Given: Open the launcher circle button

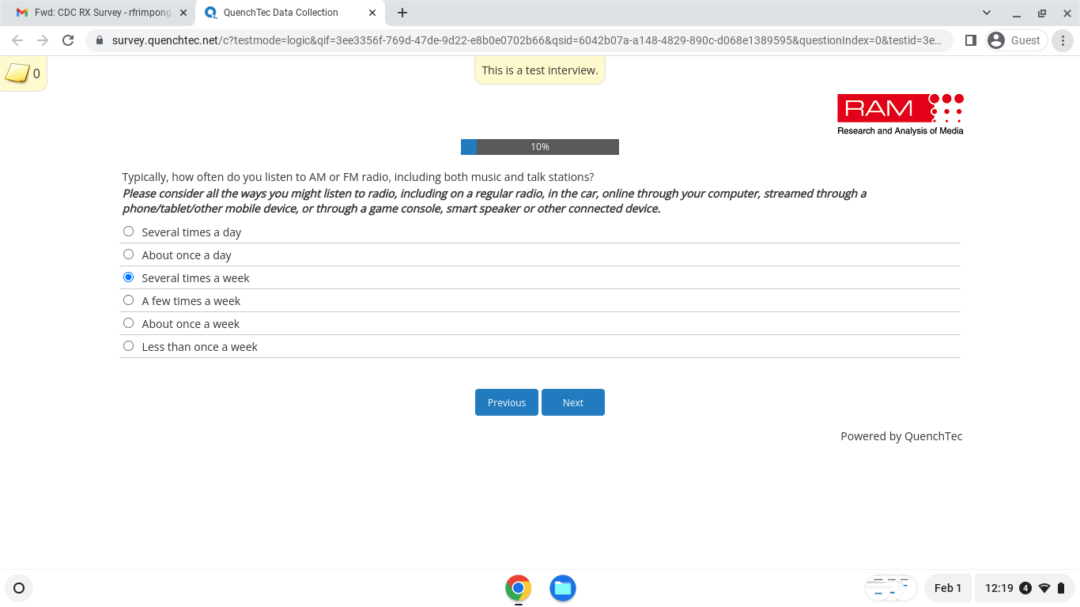Looking at the screenshot, I should 19,588.
